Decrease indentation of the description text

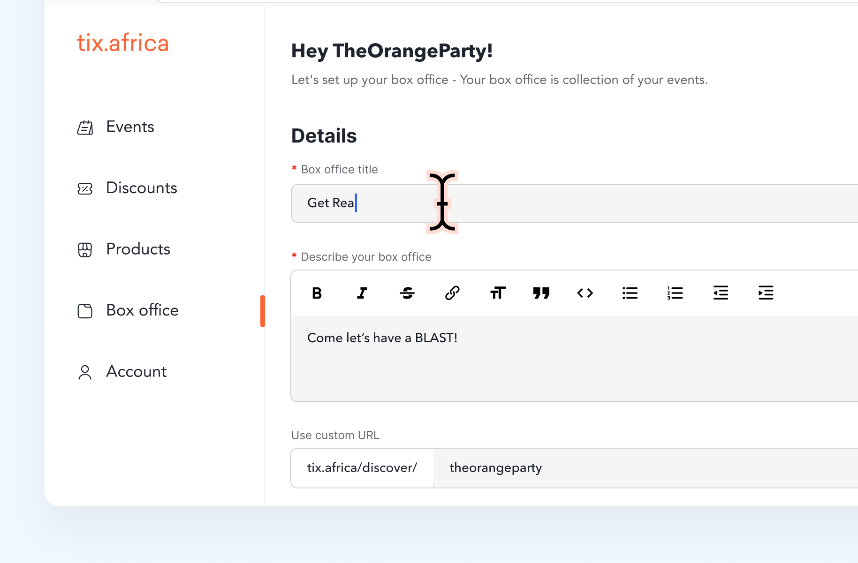720,293
